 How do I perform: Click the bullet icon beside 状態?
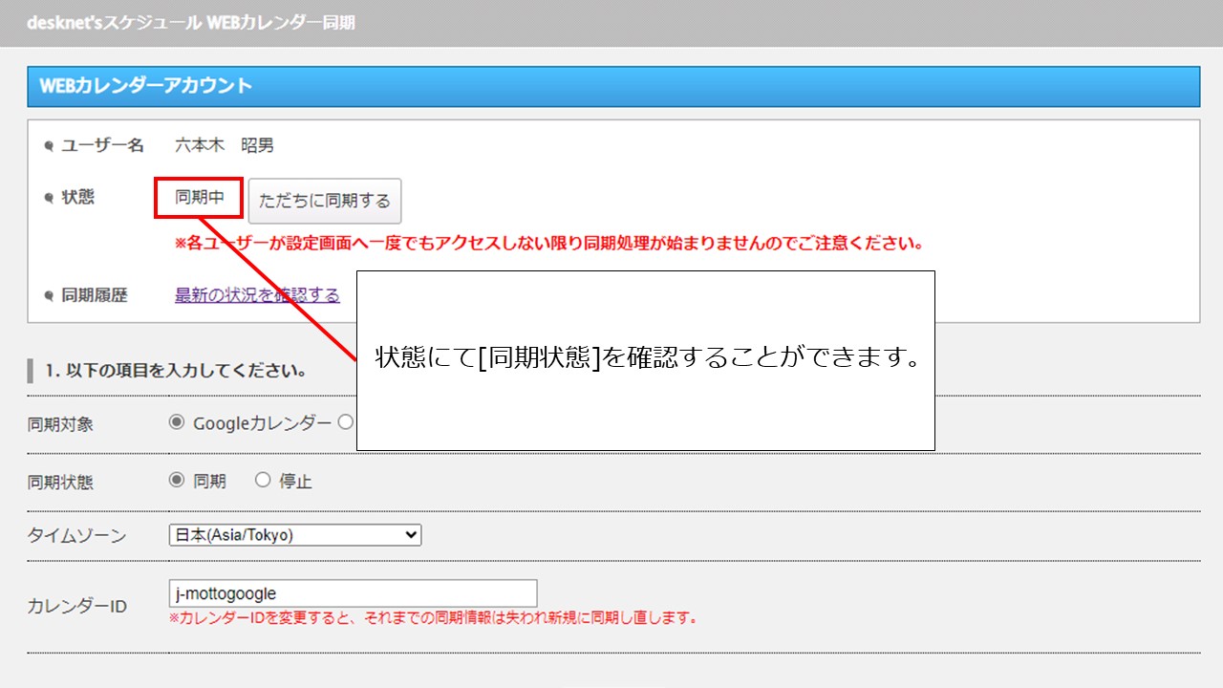(x=49, y=199)
